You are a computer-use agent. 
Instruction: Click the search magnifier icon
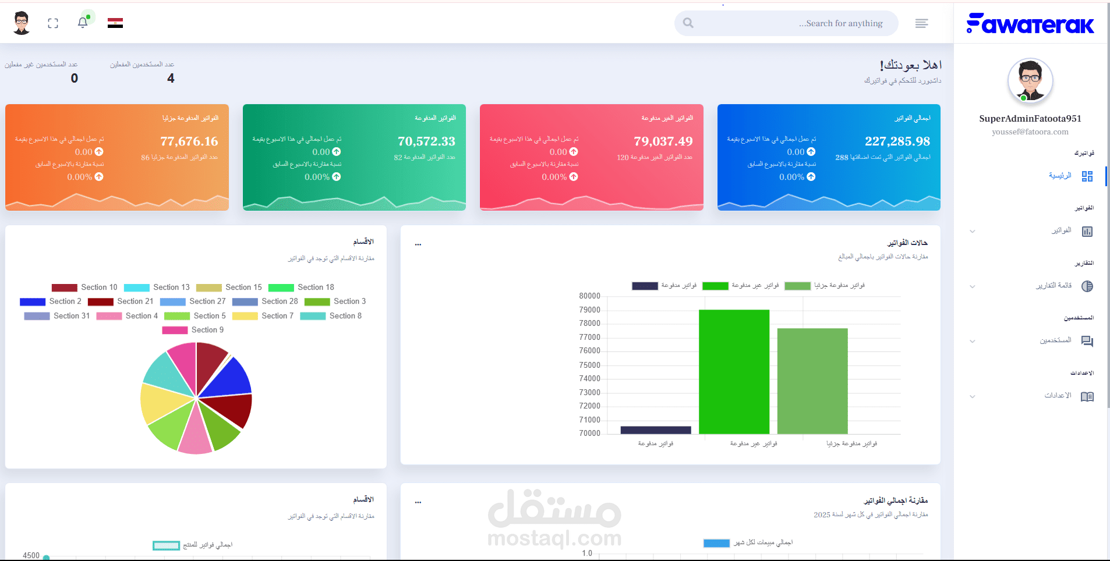coord(688,23)
